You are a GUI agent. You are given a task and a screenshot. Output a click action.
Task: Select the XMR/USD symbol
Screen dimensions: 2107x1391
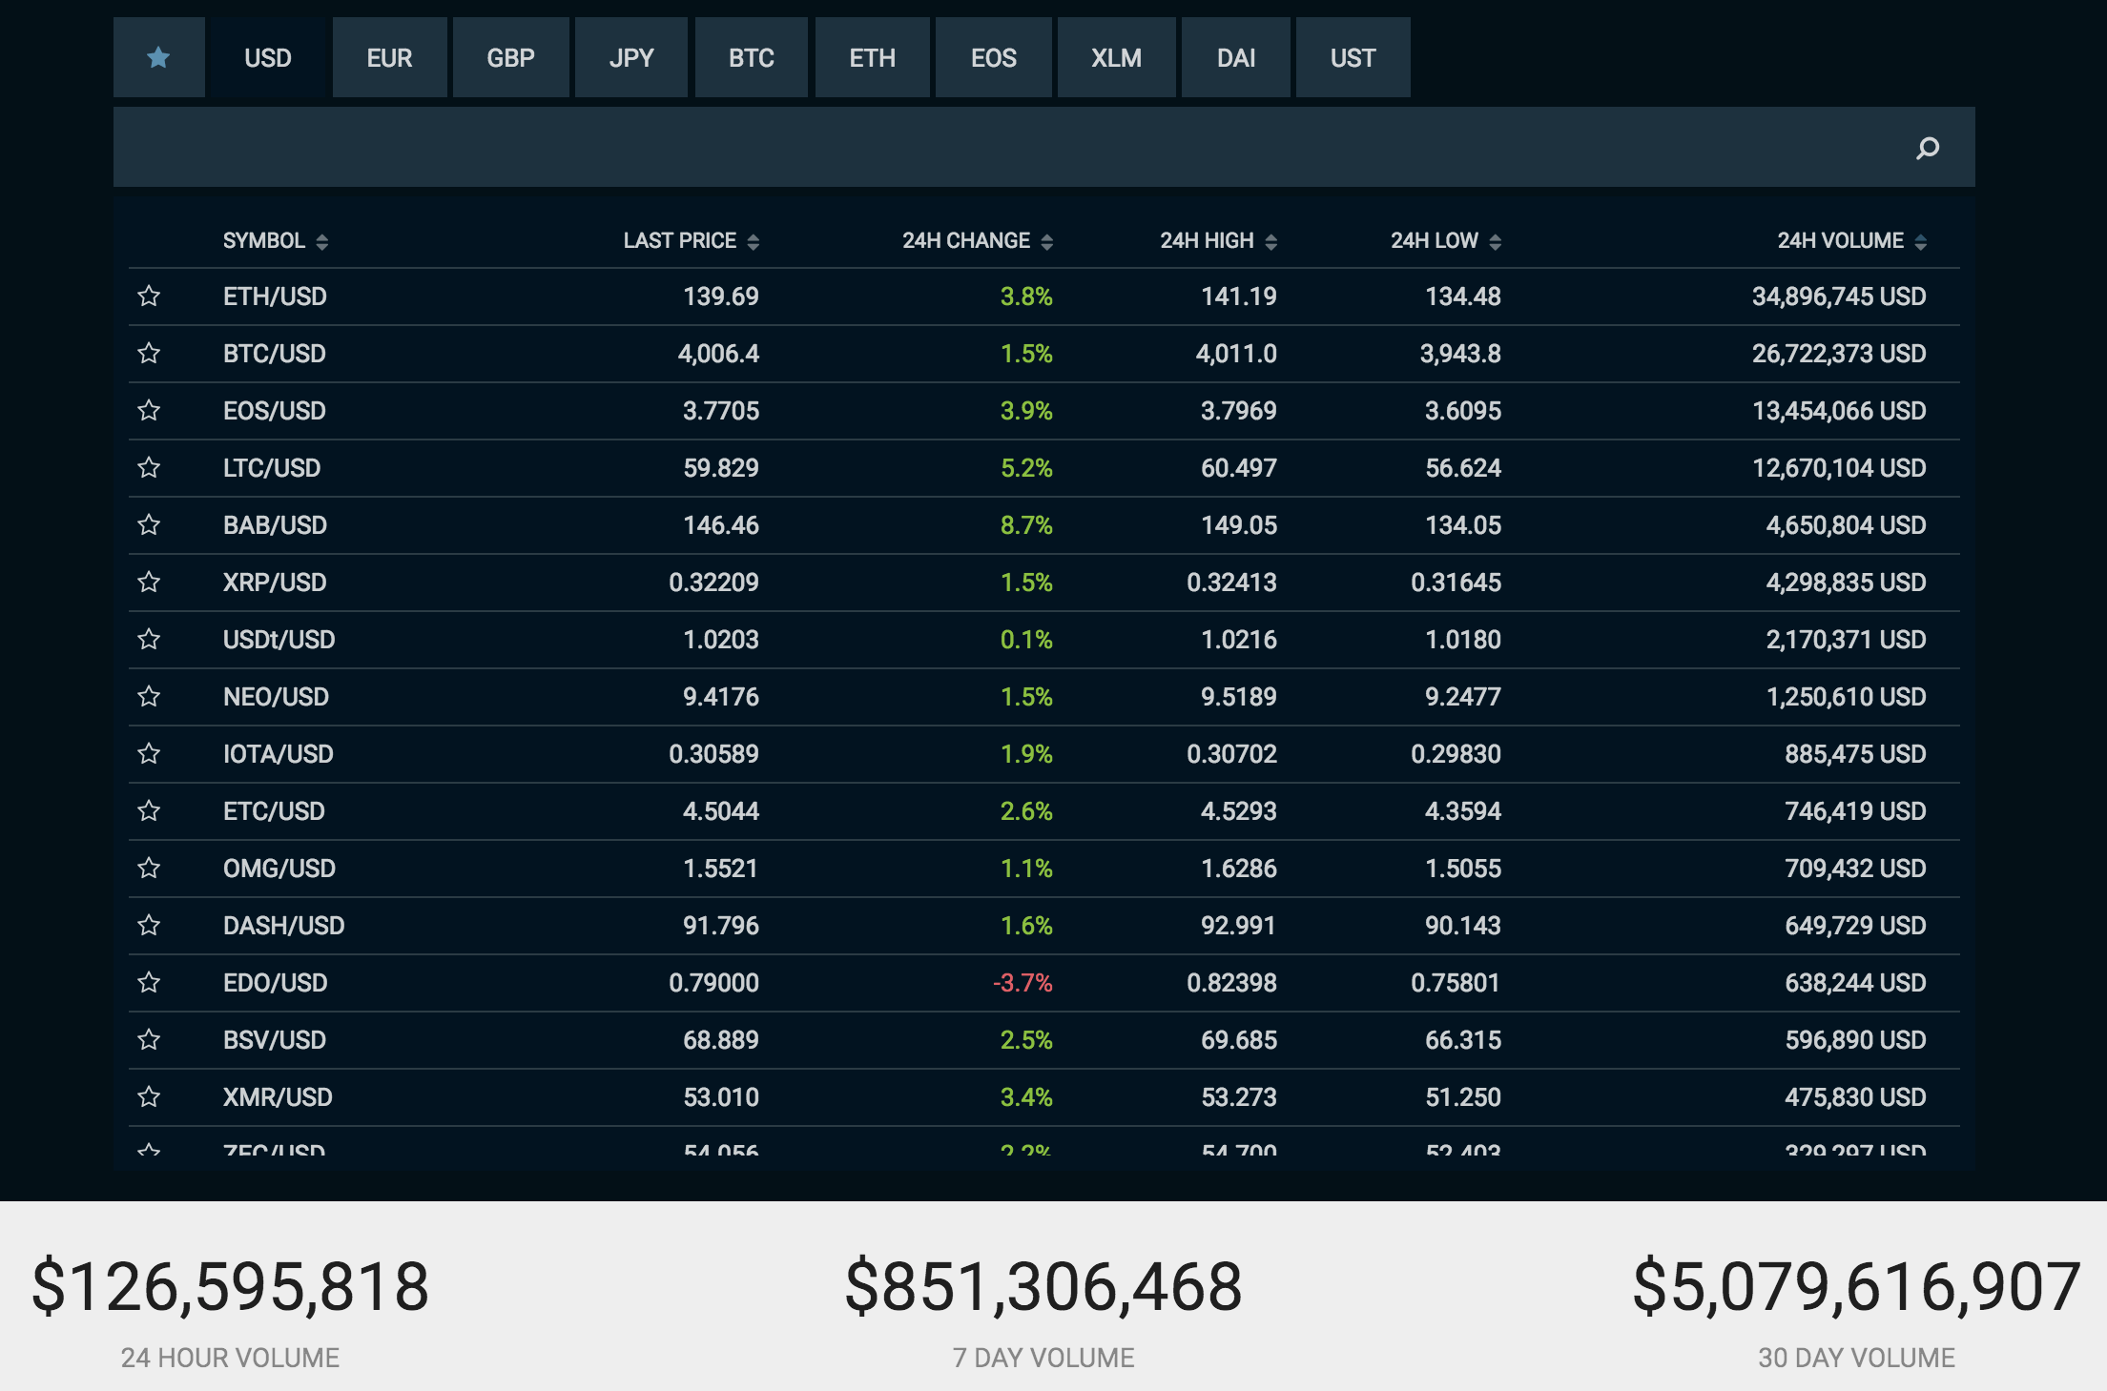(x=278, y=1097)
